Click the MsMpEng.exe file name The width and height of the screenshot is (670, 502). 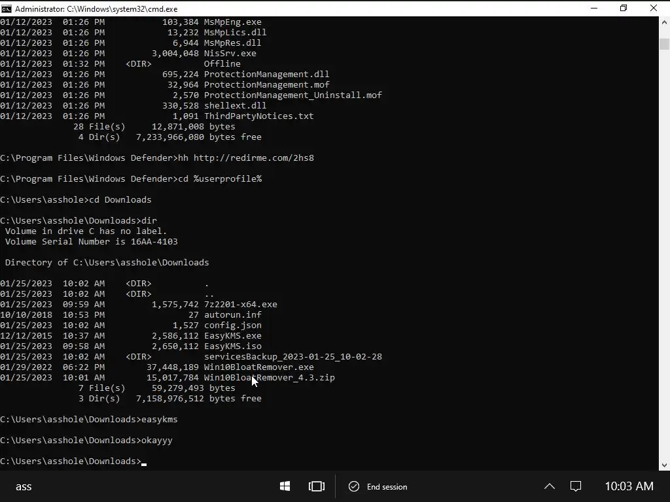232,22
